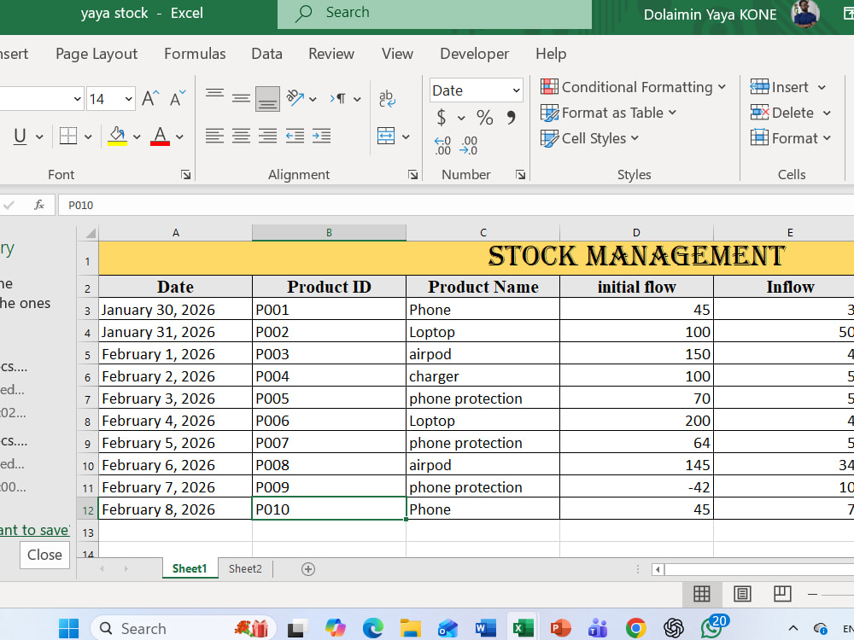854x640 pixels.
Task: Click Delete cells button
Action: (x=782, y=113)
